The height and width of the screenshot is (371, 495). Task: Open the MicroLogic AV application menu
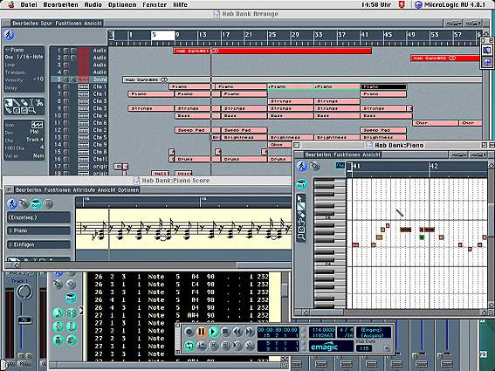450,4
